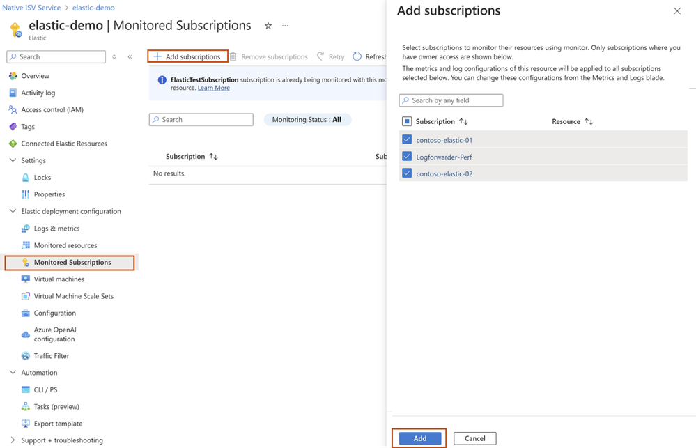Click the Add button in panel

click(420, 438)
